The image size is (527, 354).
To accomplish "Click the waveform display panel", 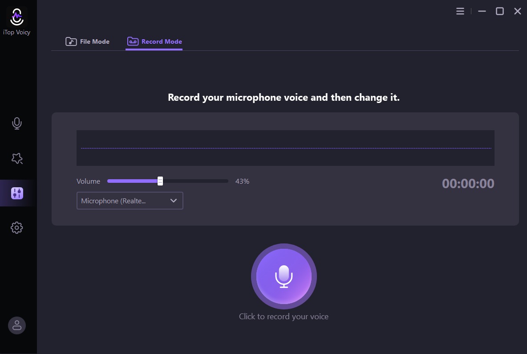I will click(x=285, y=148).
